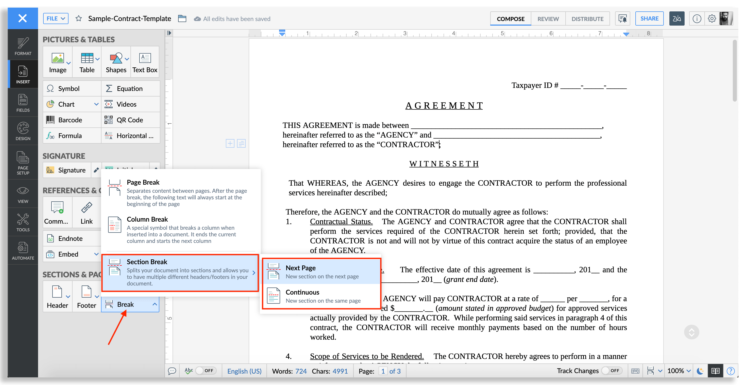Open the Design sidebar panel
746x385 pixels.
click(23, 131)
